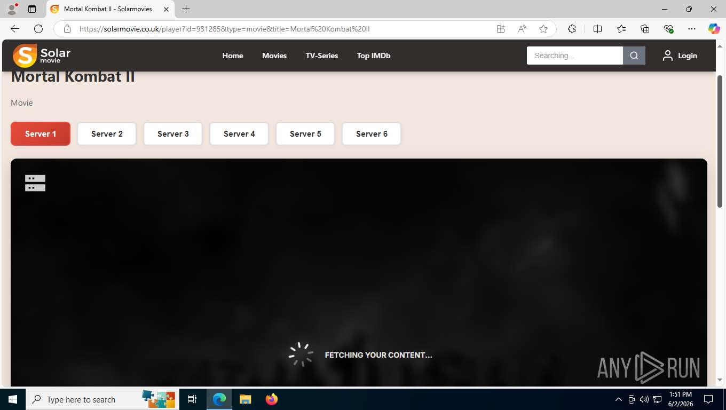This screenshot has width=726, height=410.
Task: Switch to Server 4
Action: tap(239, 133)
